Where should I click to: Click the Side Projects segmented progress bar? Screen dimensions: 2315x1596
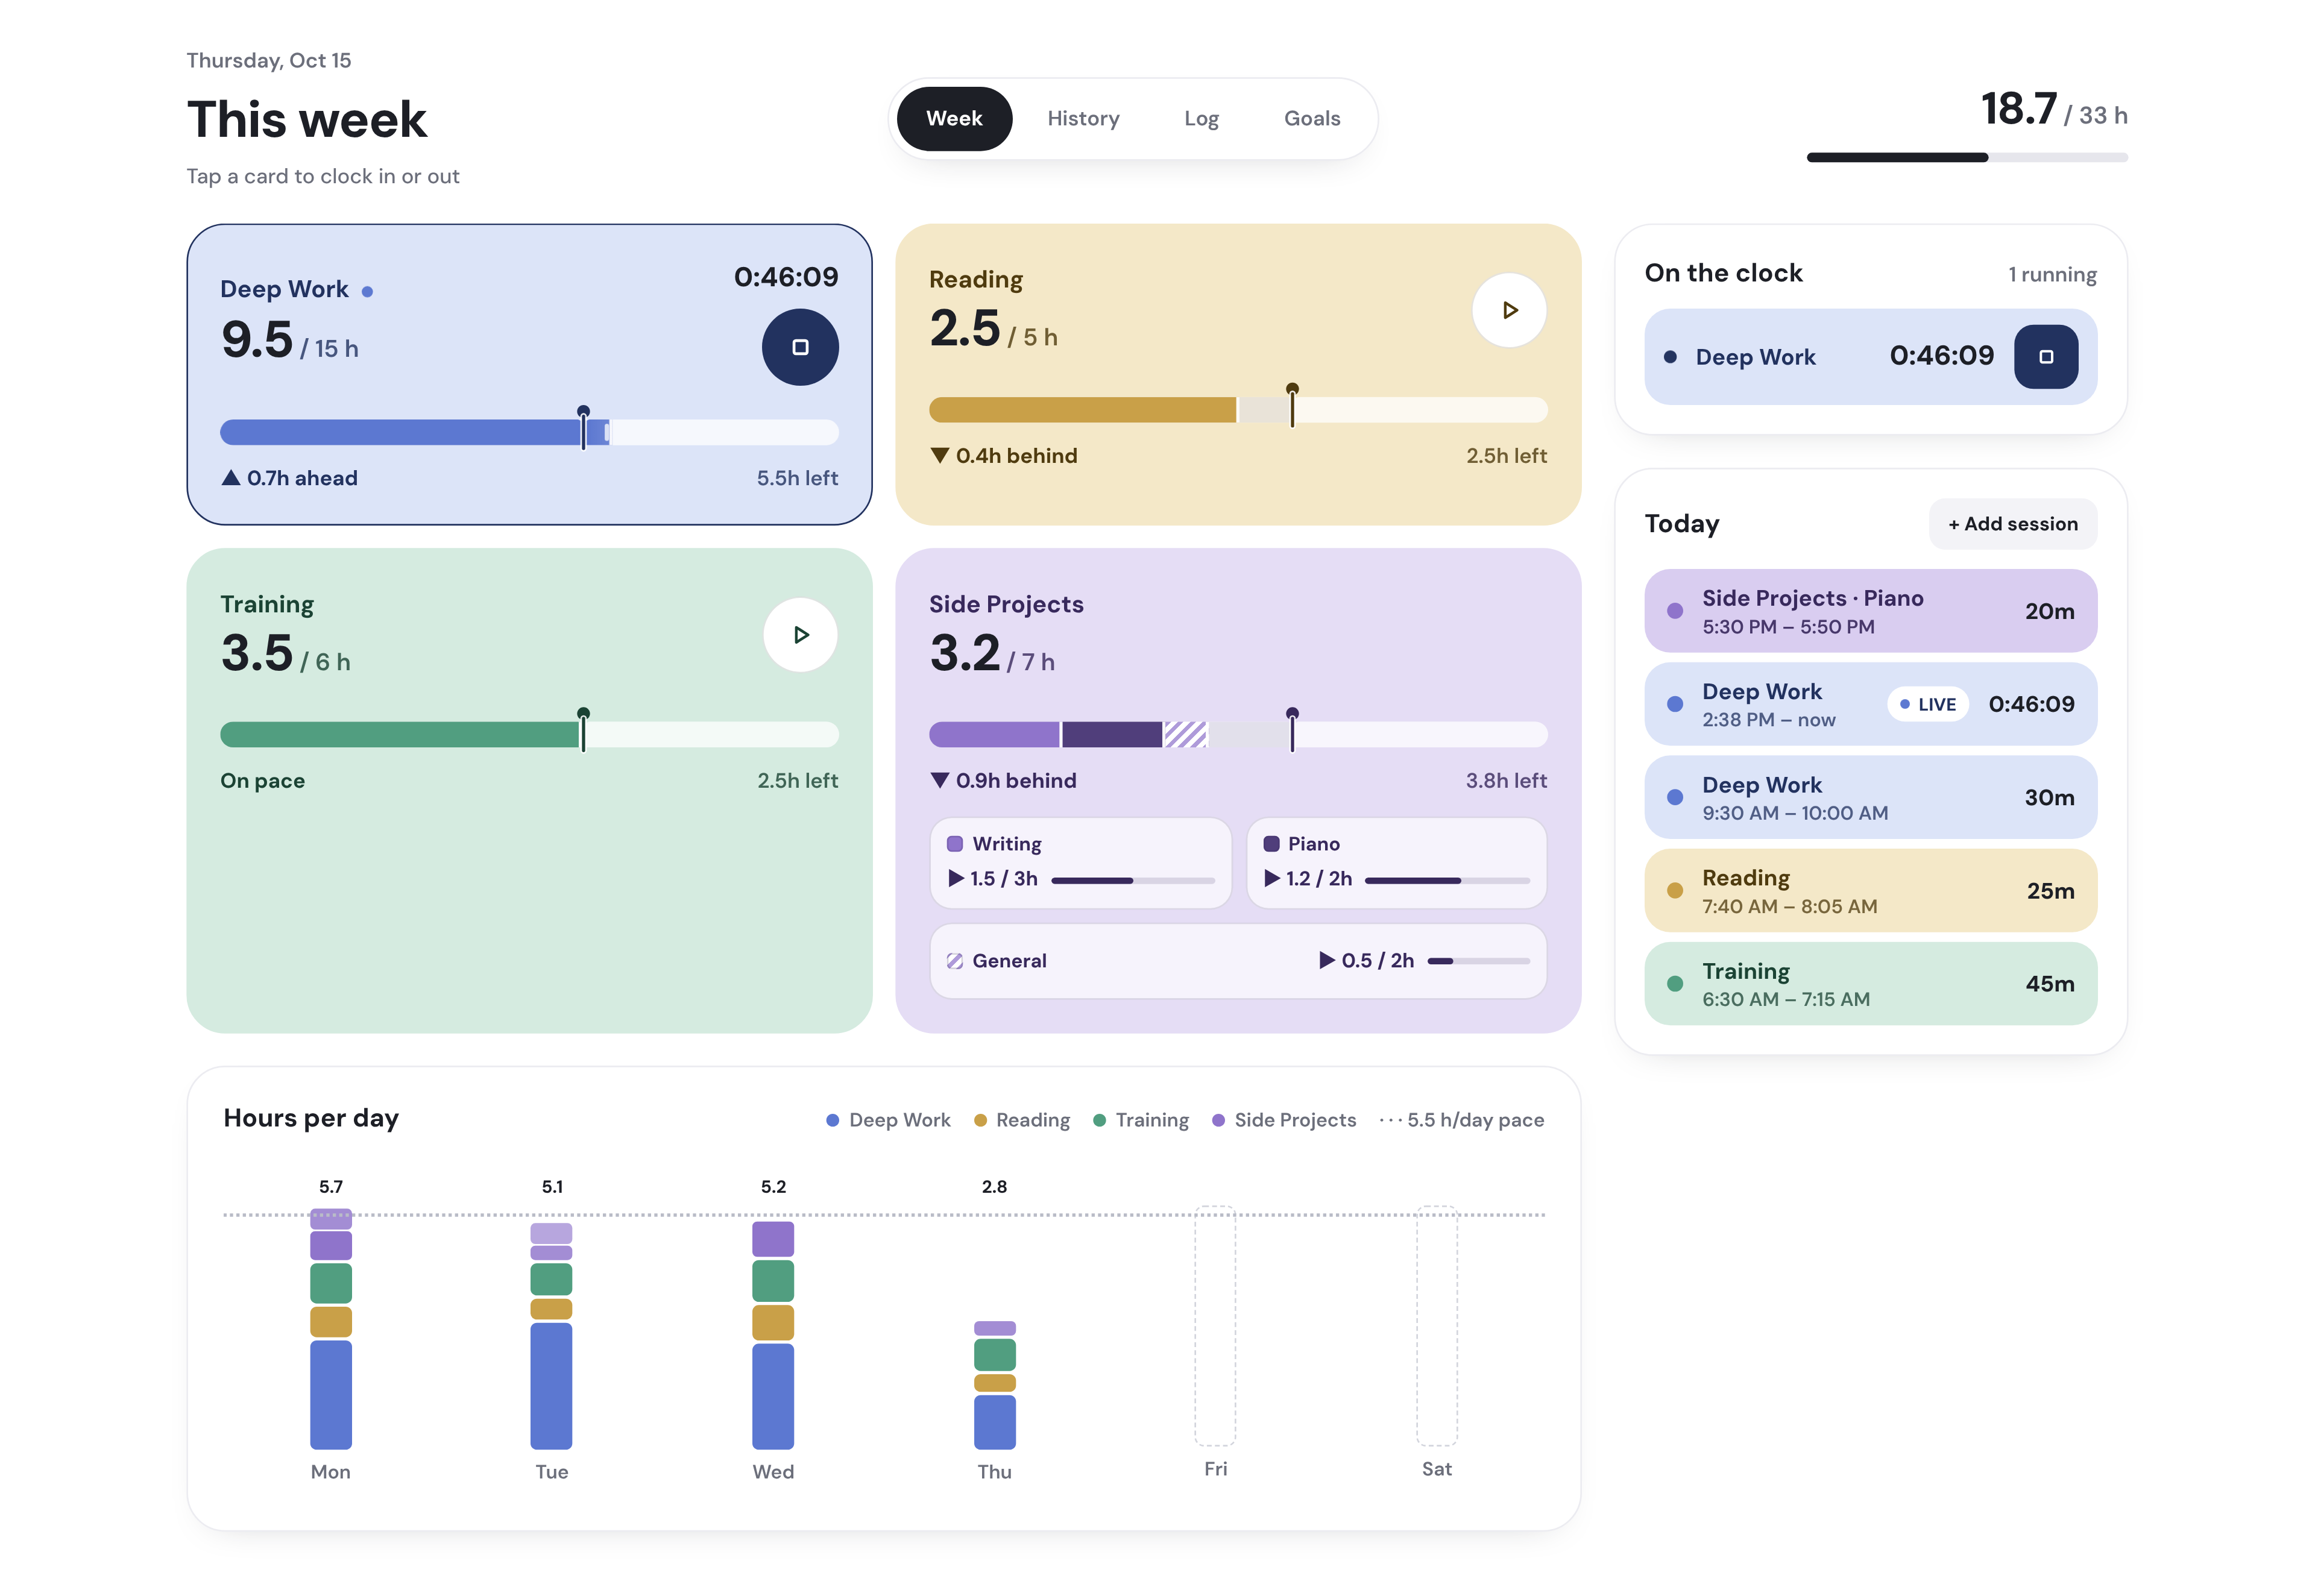(1238, 735)
